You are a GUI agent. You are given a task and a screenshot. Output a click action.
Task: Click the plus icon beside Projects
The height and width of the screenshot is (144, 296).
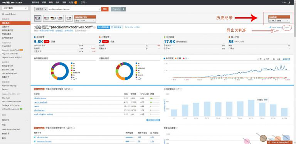123,9
